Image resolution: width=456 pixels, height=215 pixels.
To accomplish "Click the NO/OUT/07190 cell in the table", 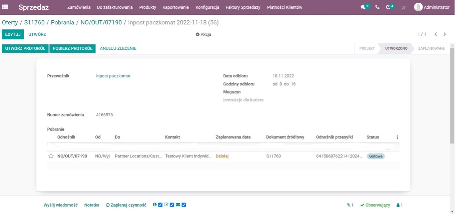I will [x=72, y=156].
